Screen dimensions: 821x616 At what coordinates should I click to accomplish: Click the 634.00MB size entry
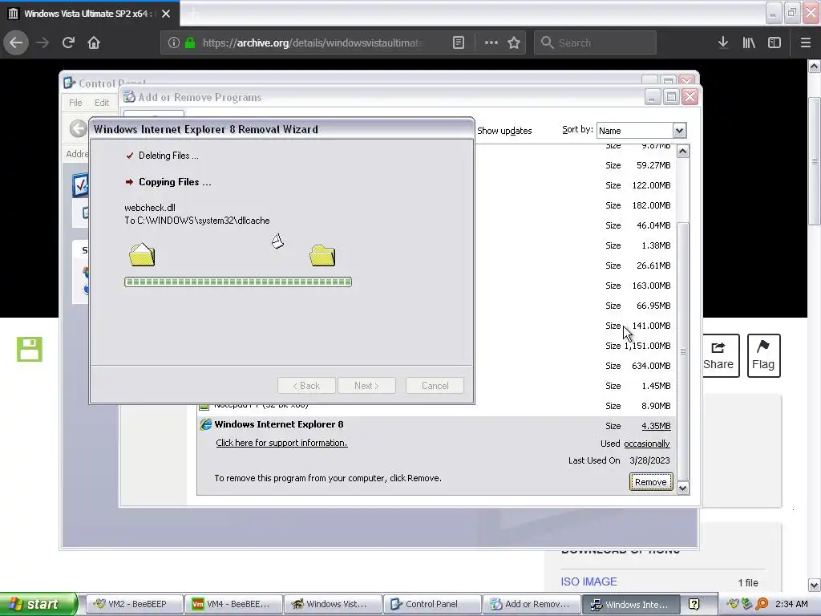tap(651, 366)
